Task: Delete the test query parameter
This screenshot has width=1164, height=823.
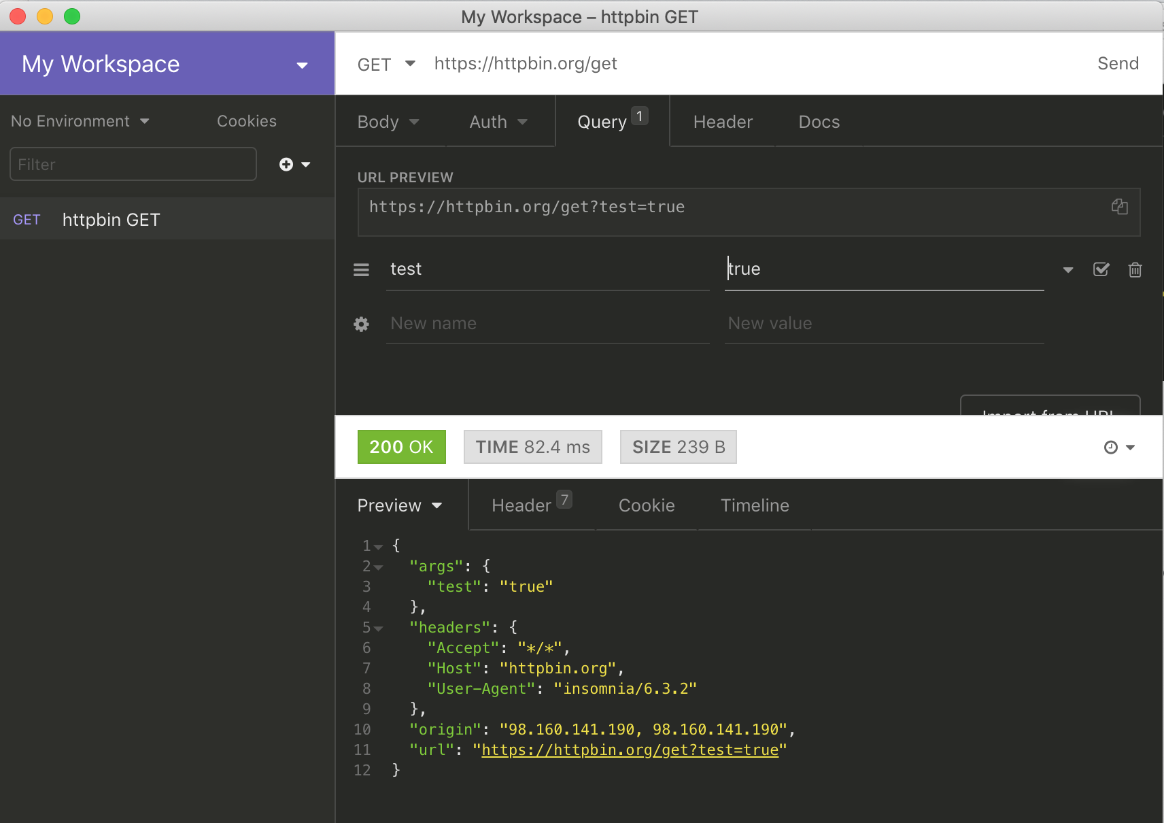Action: (1135, 270)
